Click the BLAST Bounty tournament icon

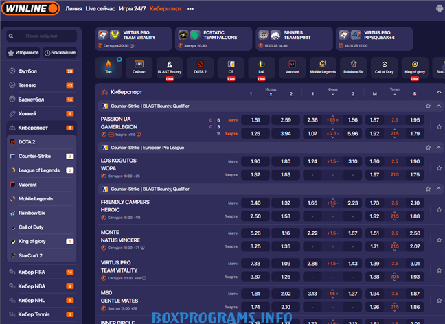[x=169, y=67]
